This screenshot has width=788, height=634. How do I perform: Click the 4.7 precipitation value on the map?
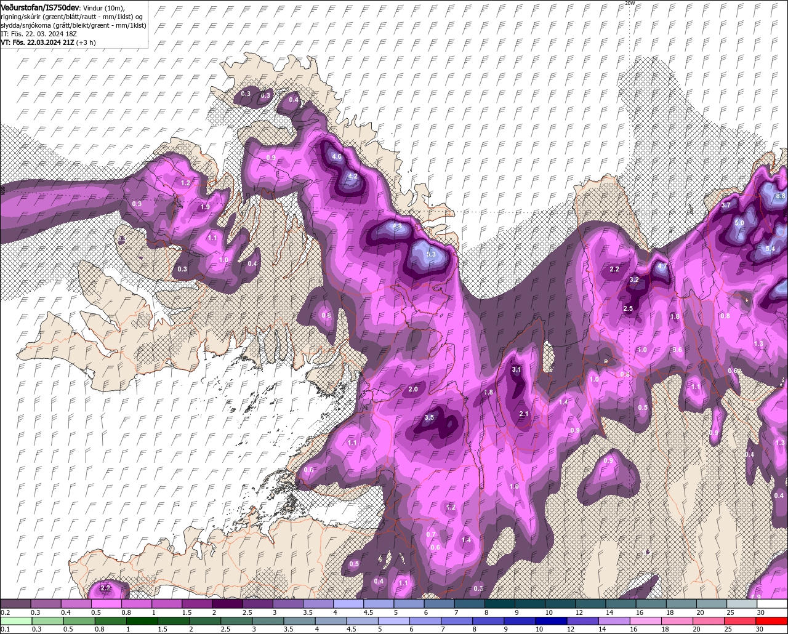pos(662,267)
